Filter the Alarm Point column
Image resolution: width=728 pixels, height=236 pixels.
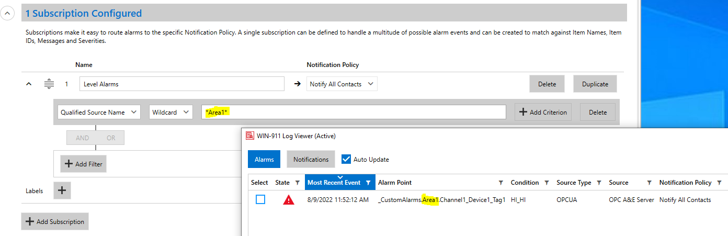500,183
